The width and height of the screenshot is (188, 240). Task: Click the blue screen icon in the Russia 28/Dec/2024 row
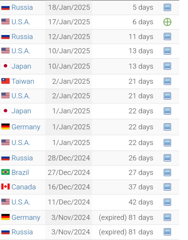167,158
